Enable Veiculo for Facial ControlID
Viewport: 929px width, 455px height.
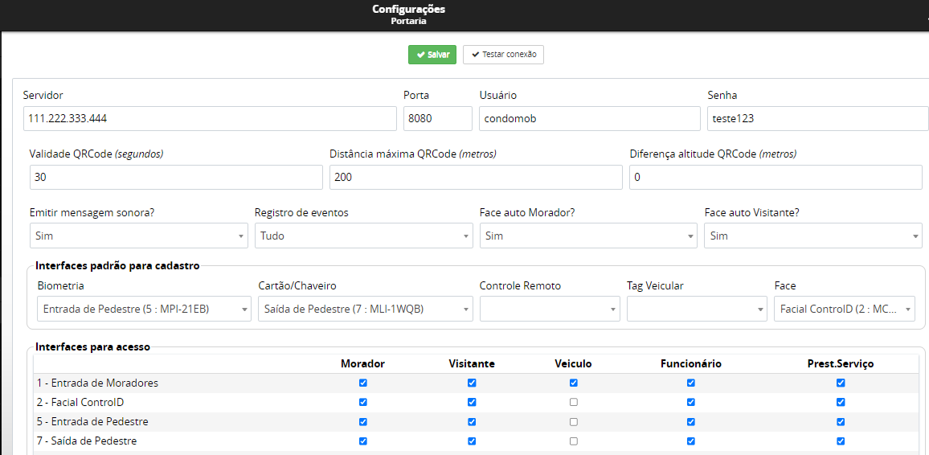click(x=573, y=402)
